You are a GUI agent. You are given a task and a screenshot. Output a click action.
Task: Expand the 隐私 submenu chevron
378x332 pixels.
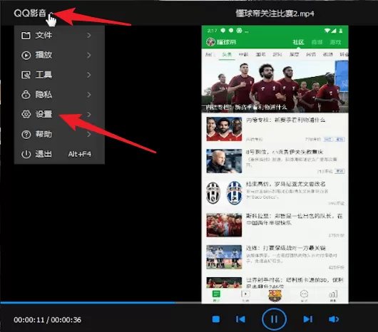coord(89,95)
